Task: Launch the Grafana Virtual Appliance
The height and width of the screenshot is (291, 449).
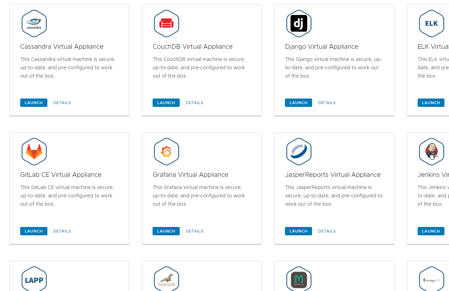Action: (x=166, y=231)
